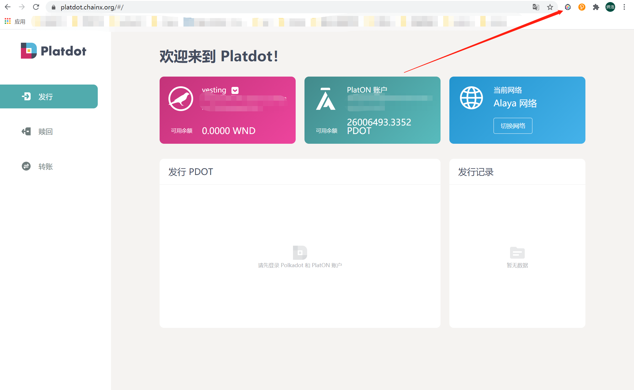This screenshot has width=634, height=390.
Task: Click the 欢迎来到 Platdot! heading
Action: tap(219, 56)
